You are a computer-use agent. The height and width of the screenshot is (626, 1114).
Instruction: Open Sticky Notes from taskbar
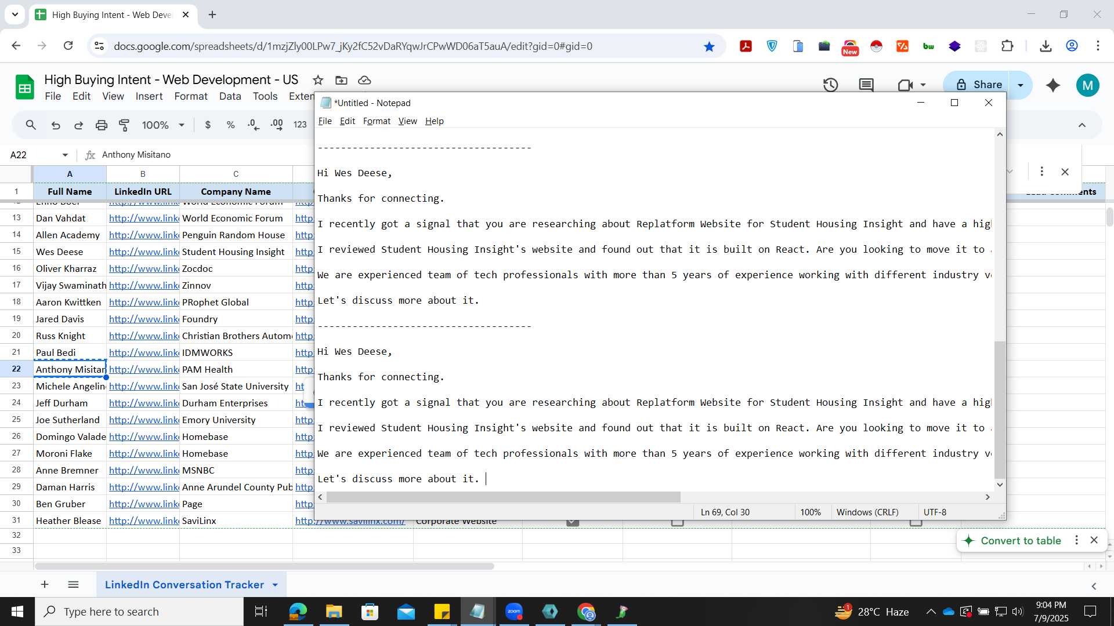[x=442, y=612]
